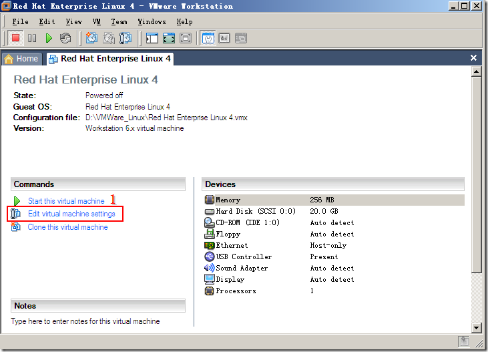Image resolution: width=488 pixels, height=352 pixels.
Task: Click the 20.0 GB hard disk size
Action: [x=324, y=211]
